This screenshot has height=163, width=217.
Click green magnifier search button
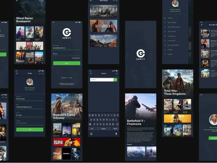click(116, 80)
